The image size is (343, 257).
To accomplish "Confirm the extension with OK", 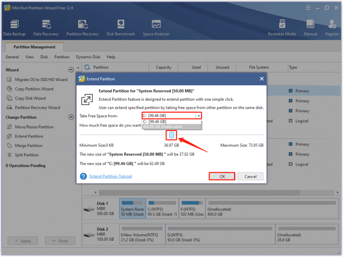I will (222, 176).
